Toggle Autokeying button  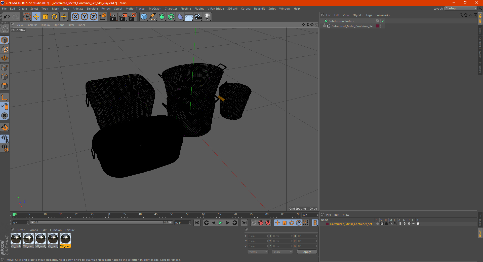(261, 223)
